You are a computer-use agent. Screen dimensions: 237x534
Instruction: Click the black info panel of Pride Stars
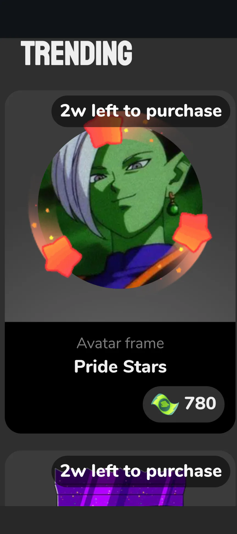pos(120,377)
